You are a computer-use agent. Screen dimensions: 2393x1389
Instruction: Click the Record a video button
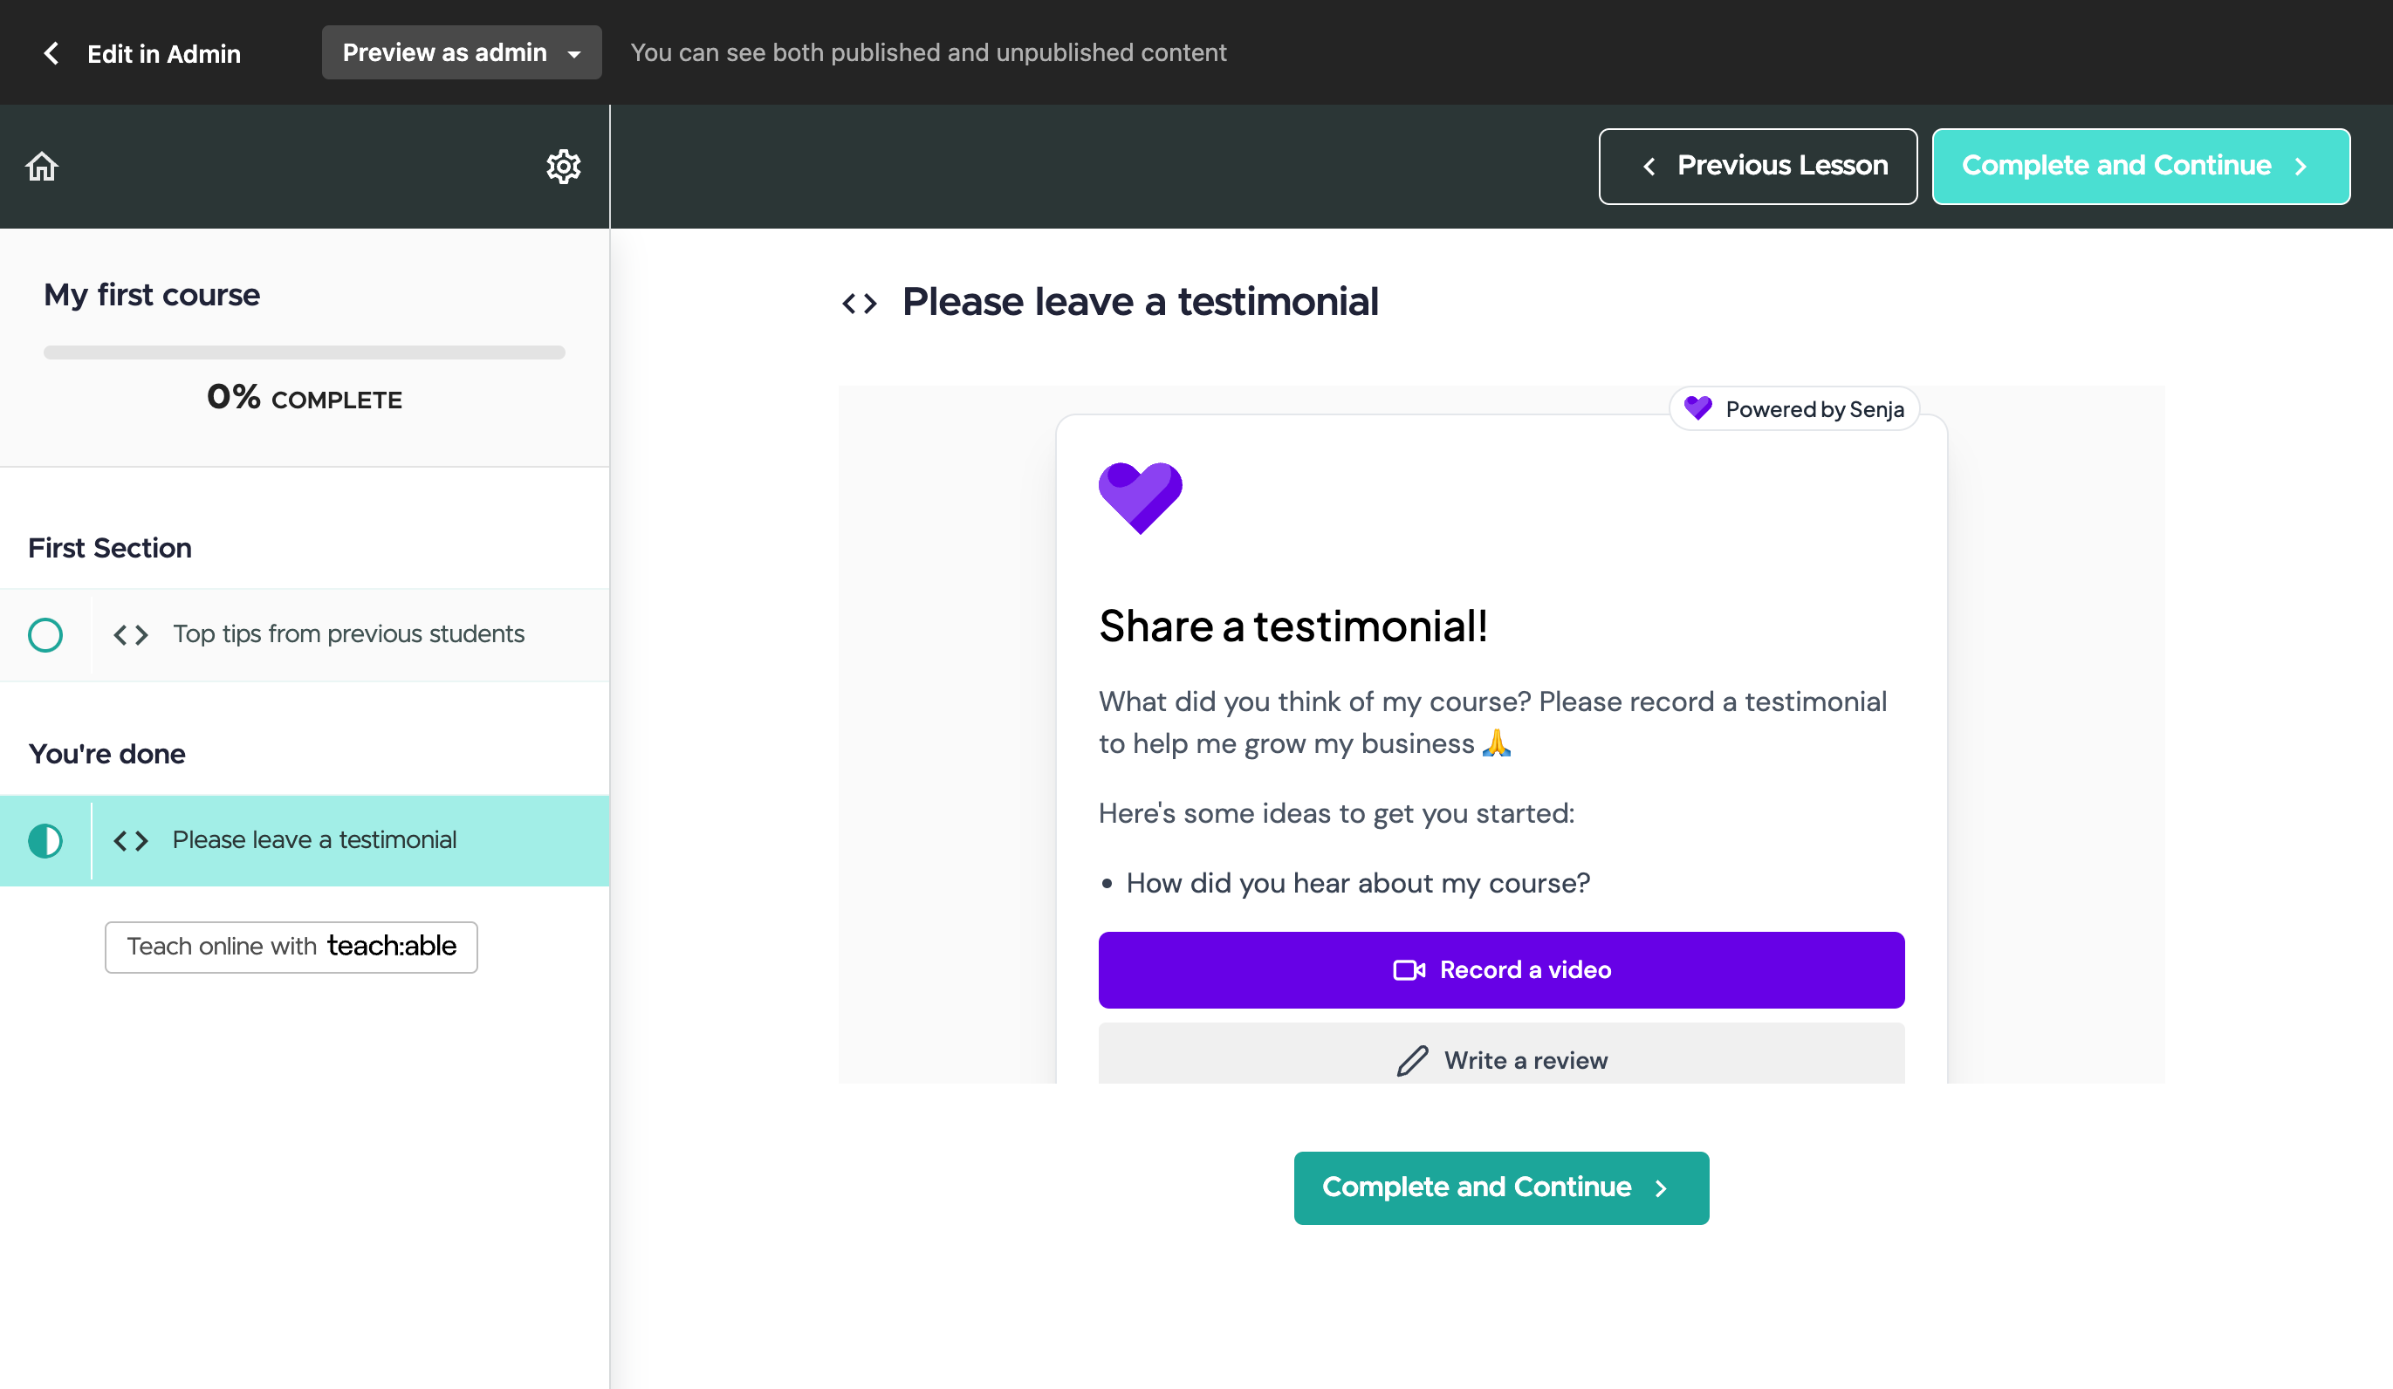[1500, 969]
